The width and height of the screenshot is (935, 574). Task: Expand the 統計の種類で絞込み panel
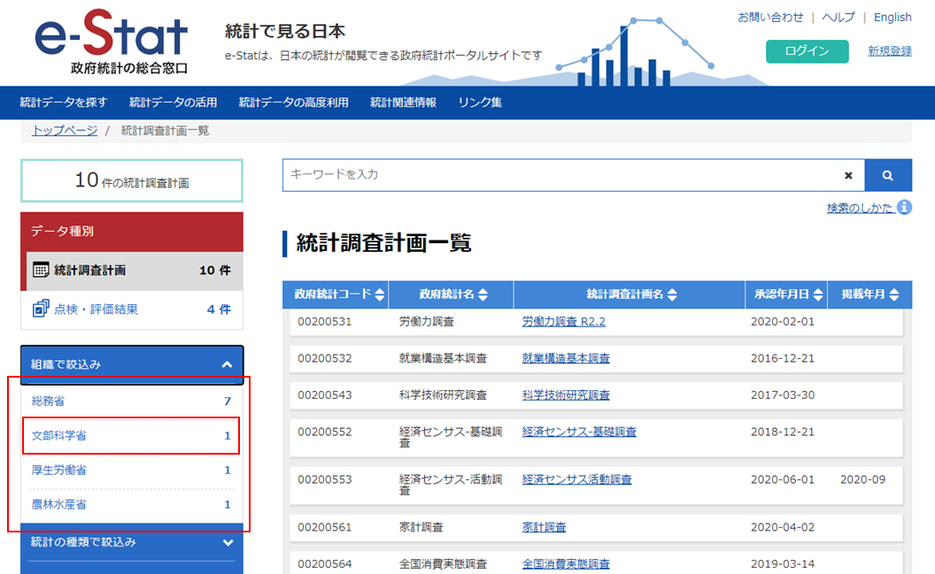[228, 542]
